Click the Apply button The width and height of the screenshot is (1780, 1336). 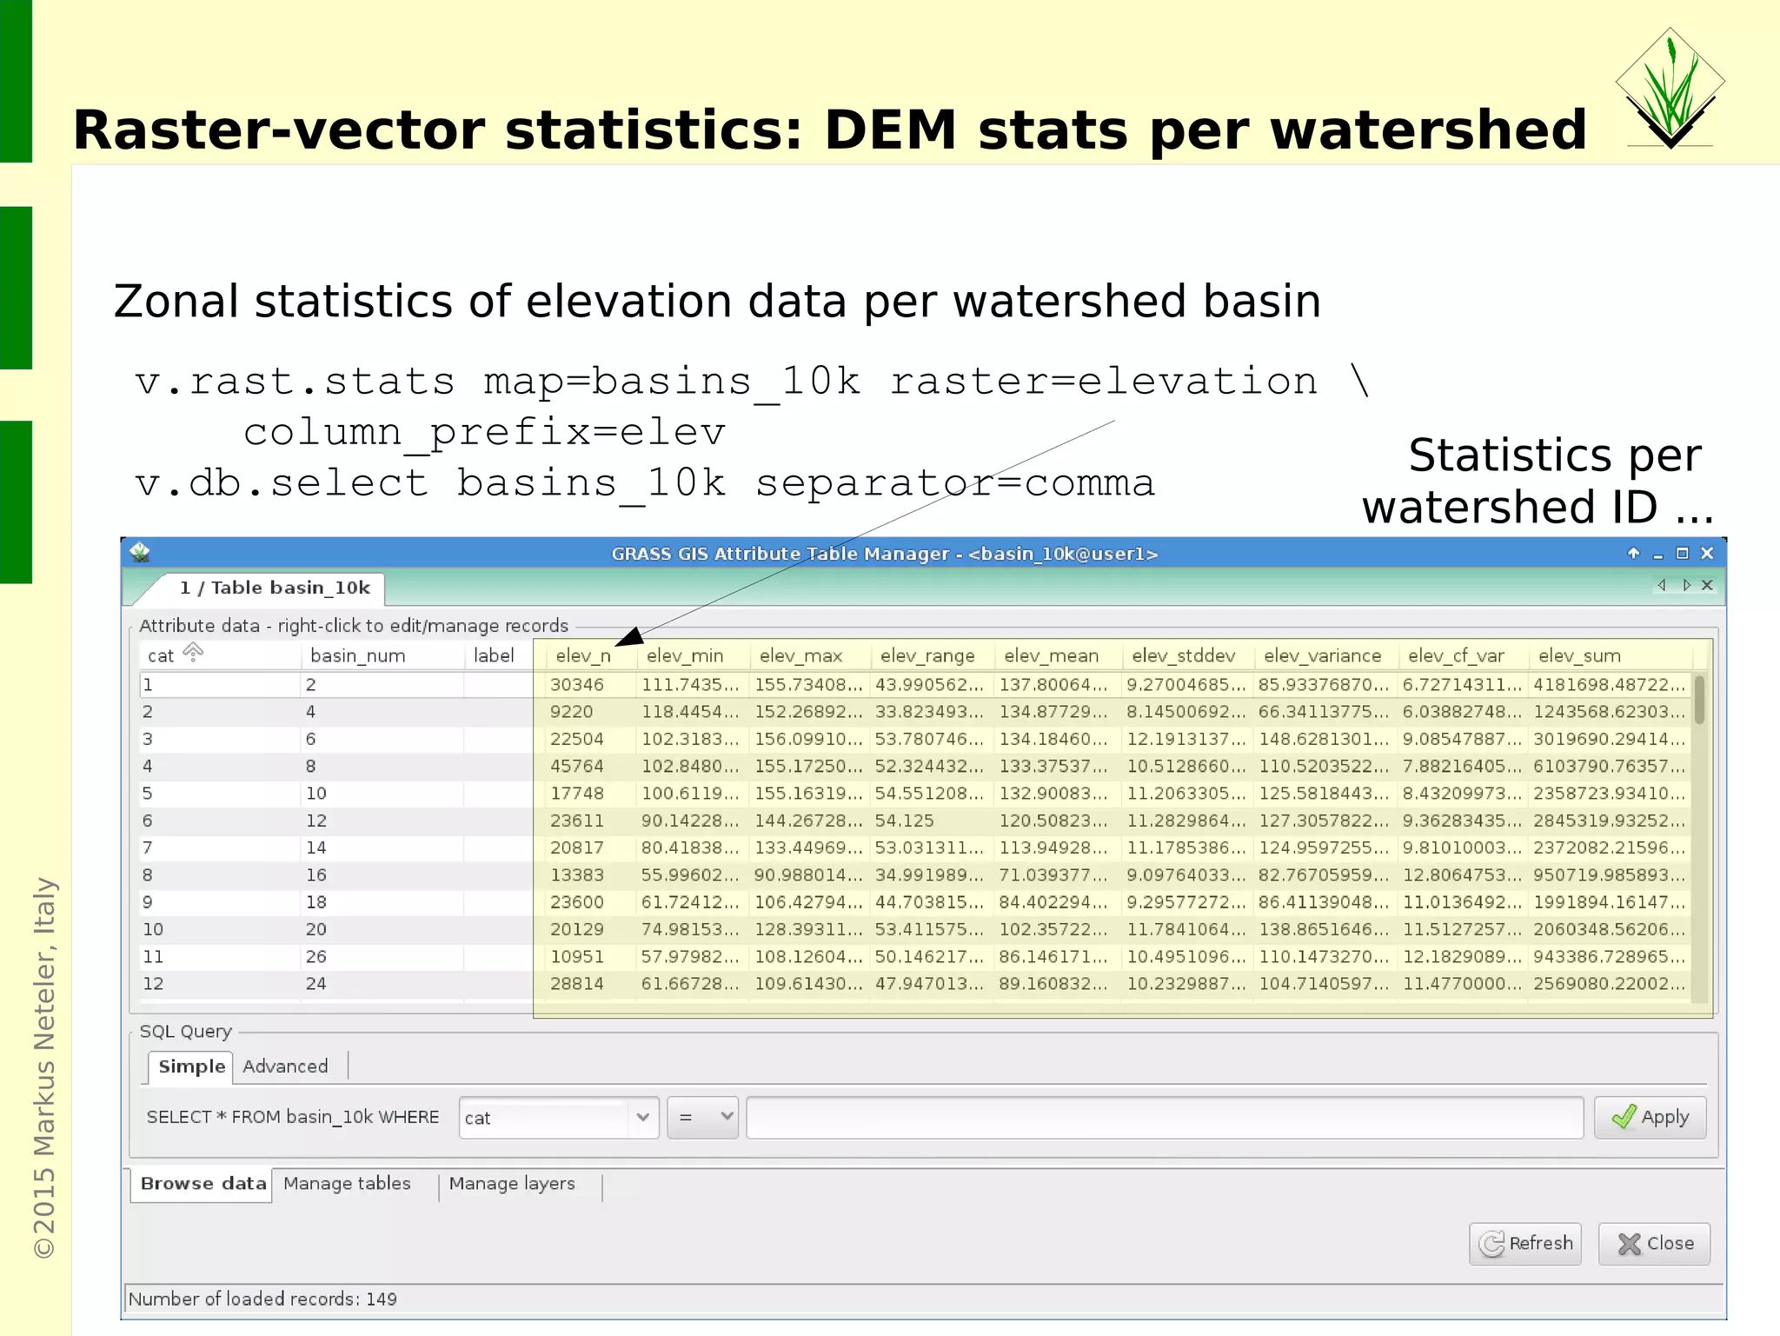(1650, 1118)
